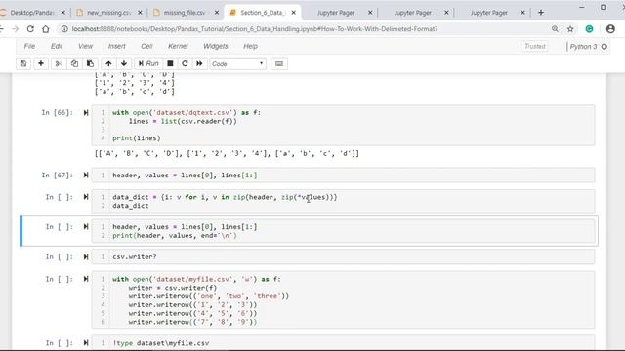Reload the page icon
The width and height of the screenshot is (625, 351).
click(x=30, y=29)
